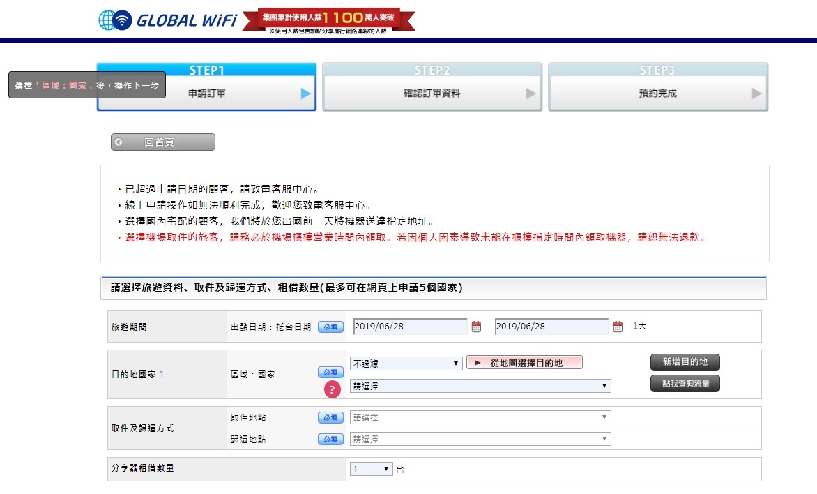Click the return date input field
The height and width of the screenshot is (494, 817).
pyautogui.click(x=552, y=327)
